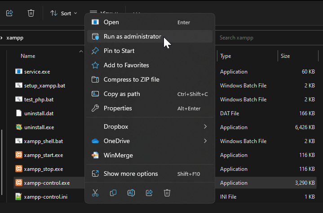Click the service.exe file icon
Screen dimensions: 323x213
click(x=19, y=71)
